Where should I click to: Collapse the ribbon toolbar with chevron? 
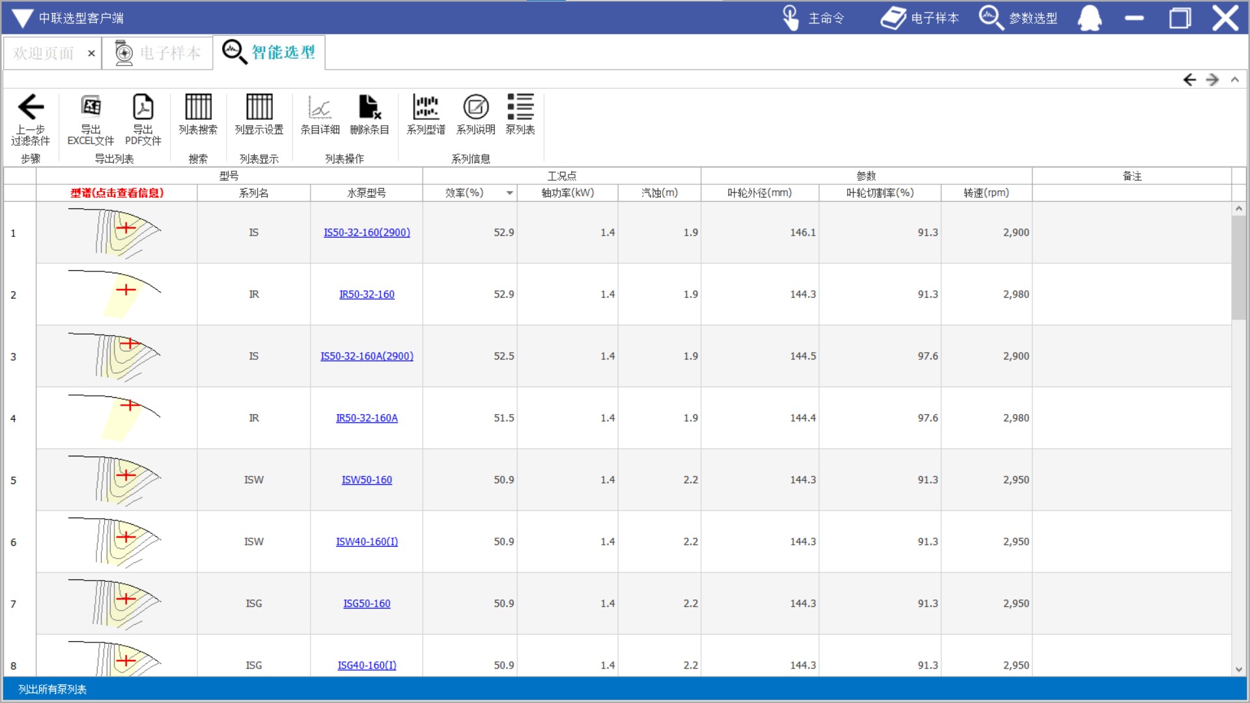[1235, 79]
